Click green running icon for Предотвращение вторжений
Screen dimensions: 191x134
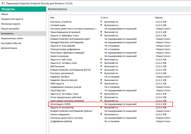click(101, 32)
